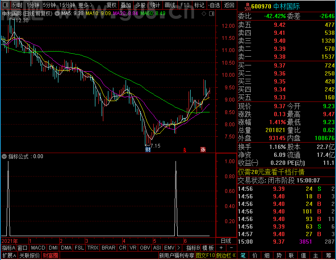Click the 统计 statistics button

[x=155, y=5]
